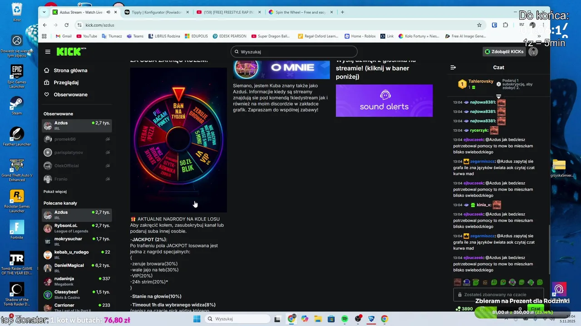Bookmark this page with star icon
Image resolution: width=581 pixels, height=326 pixels.
479,25
